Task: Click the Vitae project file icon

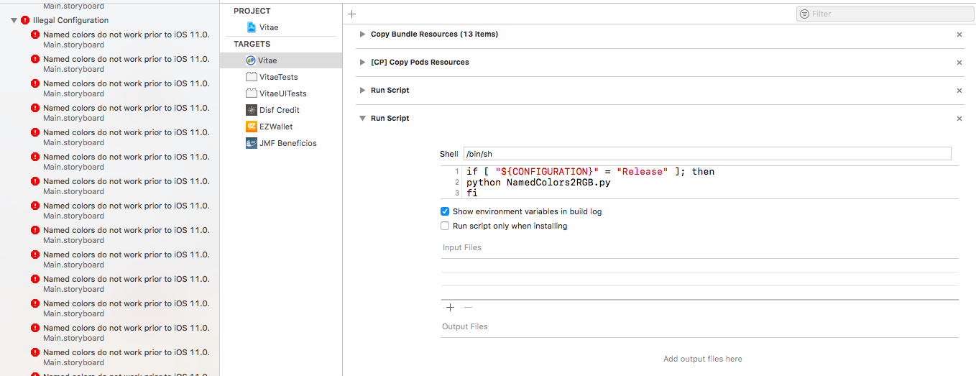Action: 252,27
